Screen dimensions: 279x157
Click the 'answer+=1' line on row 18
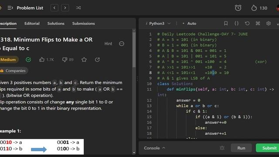[215, 133]
